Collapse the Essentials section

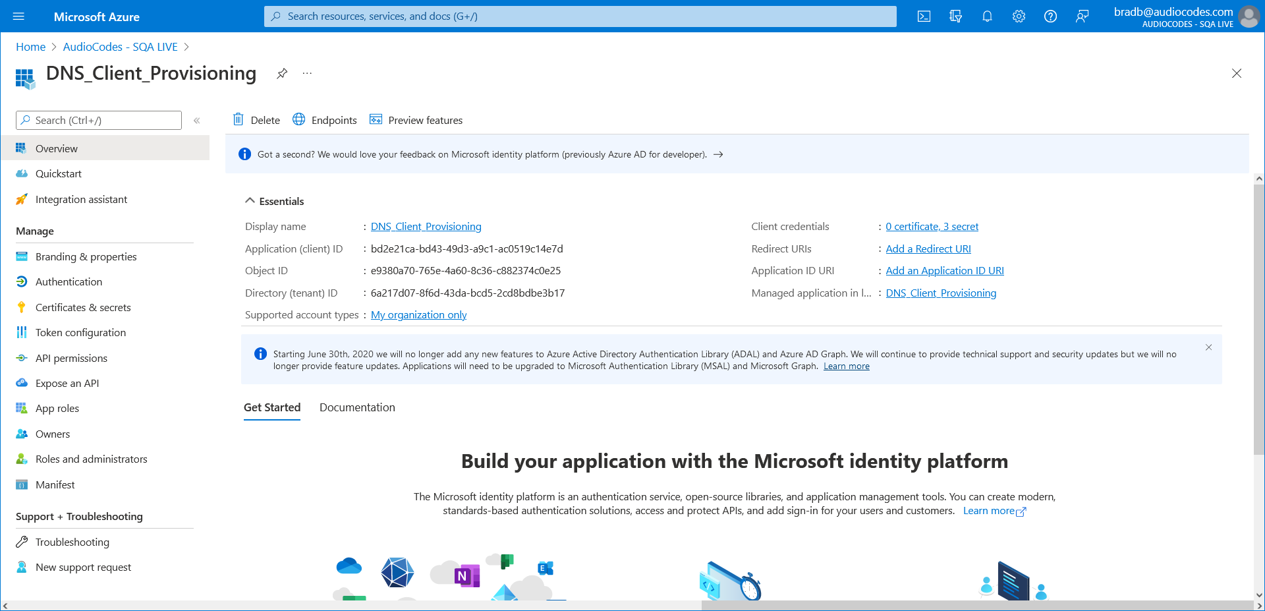(x=250, y=200)
